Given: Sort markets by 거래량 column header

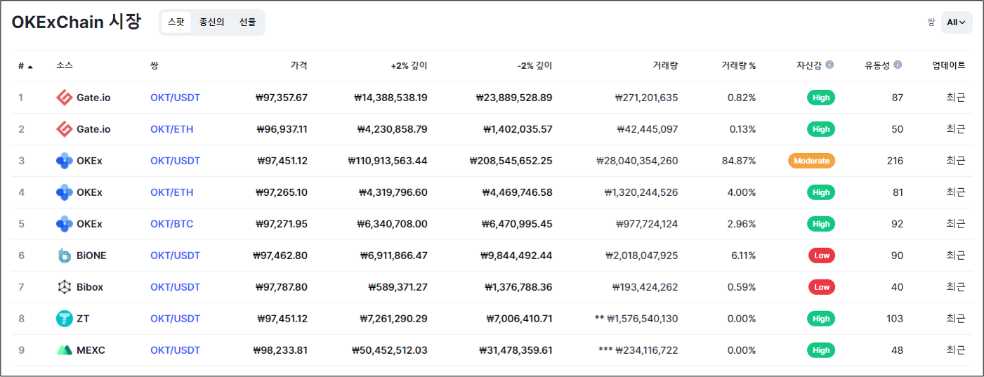Looking at the screenshot, I should pyautogui.click(x=664, y=66).
